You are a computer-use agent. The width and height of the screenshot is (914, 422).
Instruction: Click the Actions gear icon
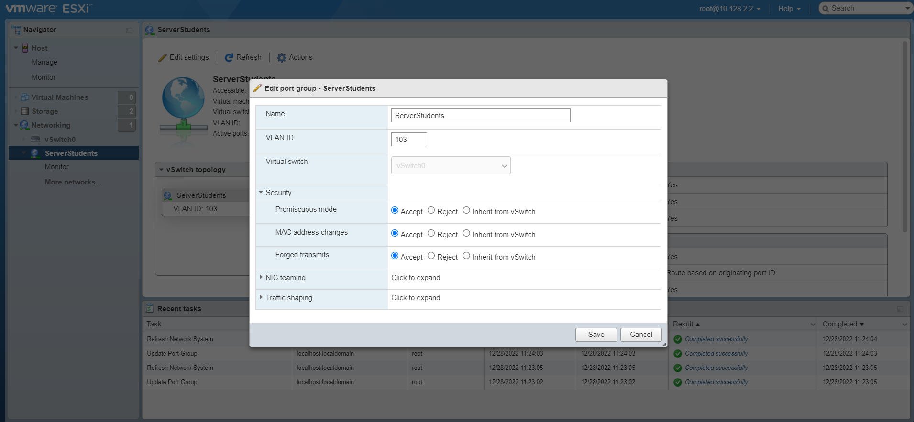click(282, 58)
